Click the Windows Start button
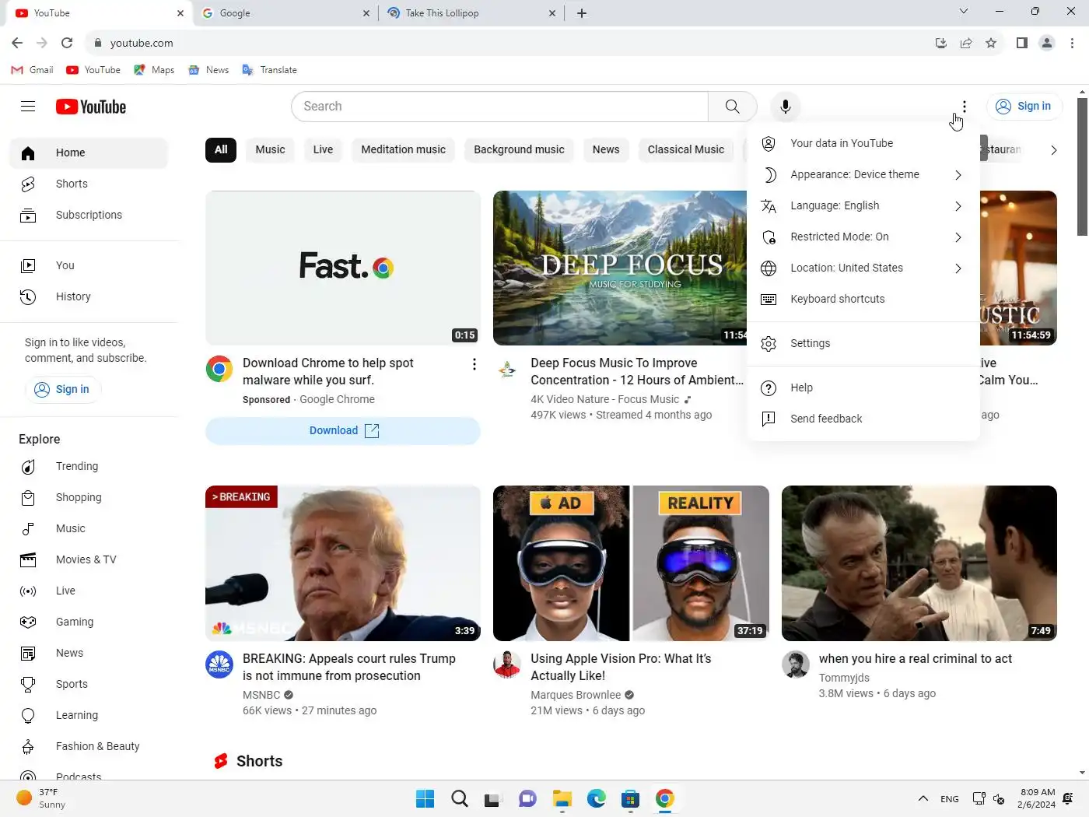 425,798
